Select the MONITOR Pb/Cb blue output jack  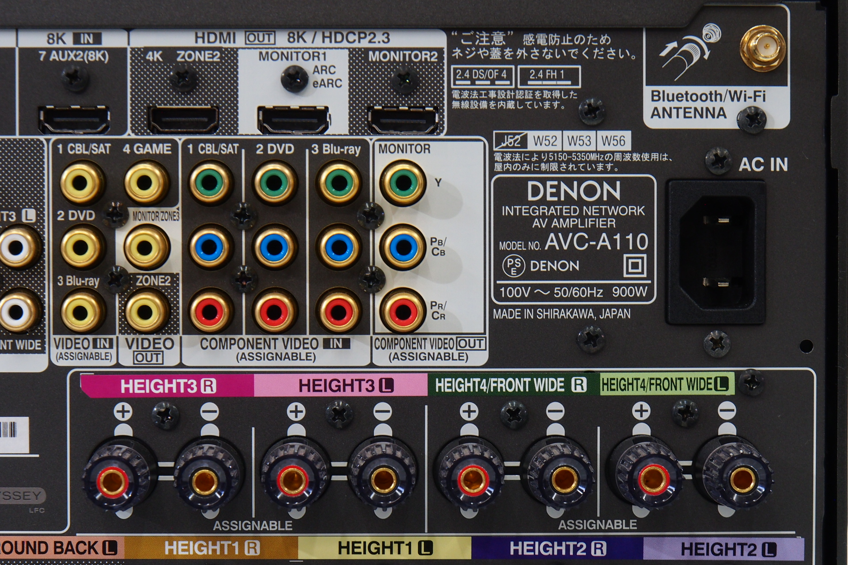[x=403, y=247]
